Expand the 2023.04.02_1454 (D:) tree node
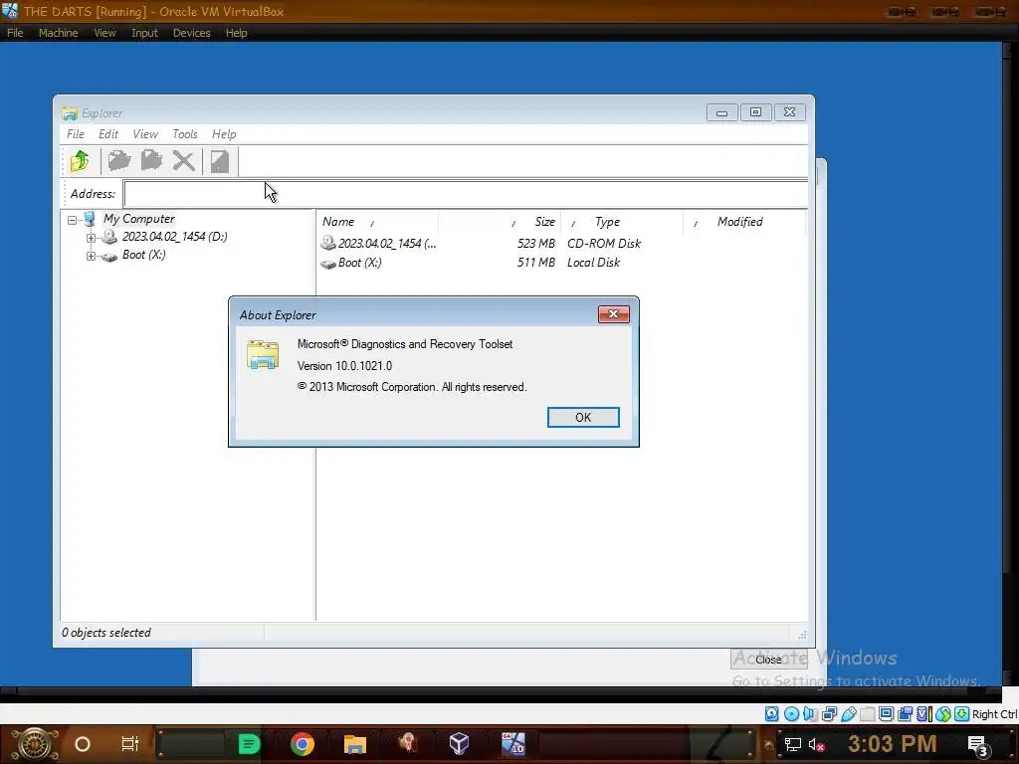The height and width of the screenshot is (764, 1019). [91, 238]
